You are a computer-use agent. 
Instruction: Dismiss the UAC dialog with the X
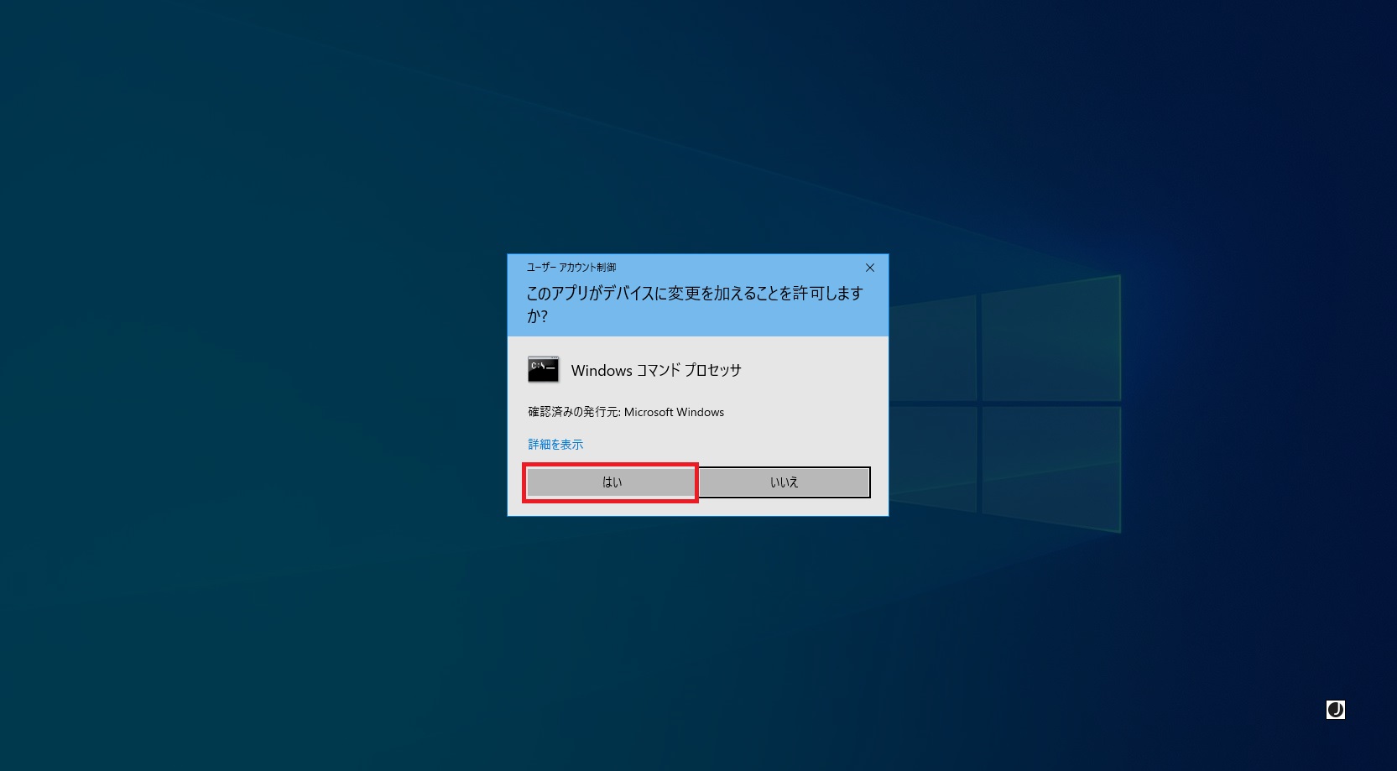click(869, 268)
